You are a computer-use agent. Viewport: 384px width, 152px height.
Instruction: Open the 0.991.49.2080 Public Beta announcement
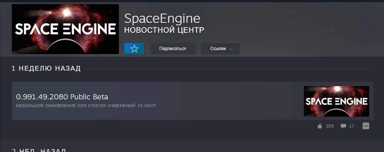[x=62, y=97]
